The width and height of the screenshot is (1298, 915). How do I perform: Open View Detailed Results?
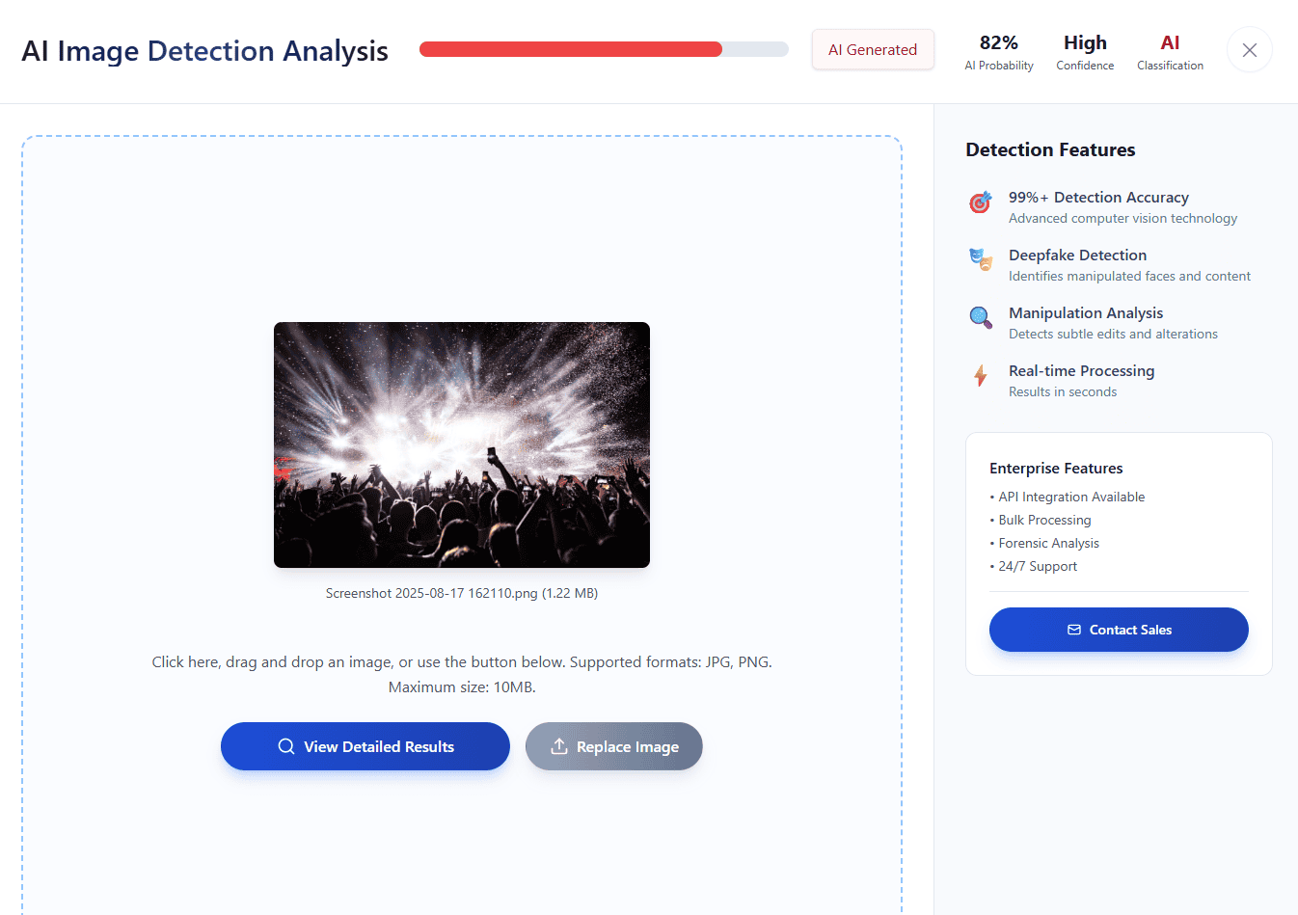click(x=365, y=746)
